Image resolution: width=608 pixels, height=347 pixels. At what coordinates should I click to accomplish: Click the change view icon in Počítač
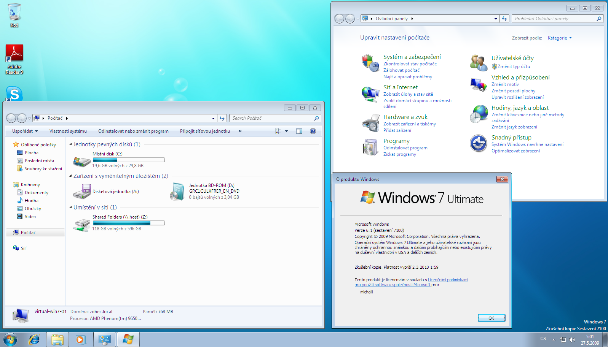278,131
